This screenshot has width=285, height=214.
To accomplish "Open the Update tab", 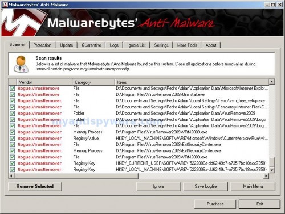I will 67,45.
